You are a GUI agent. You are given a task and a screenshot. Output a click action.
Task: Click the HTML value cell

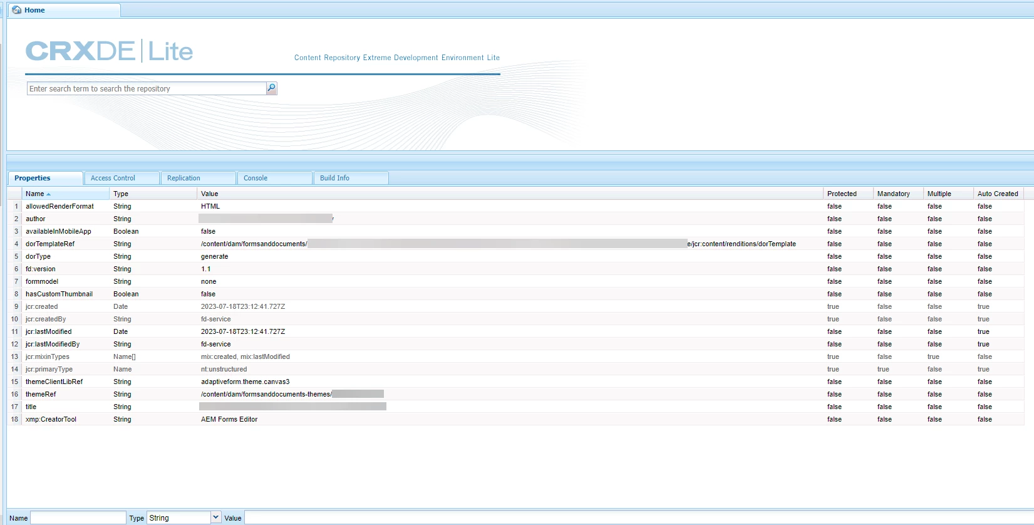(210, 206)
